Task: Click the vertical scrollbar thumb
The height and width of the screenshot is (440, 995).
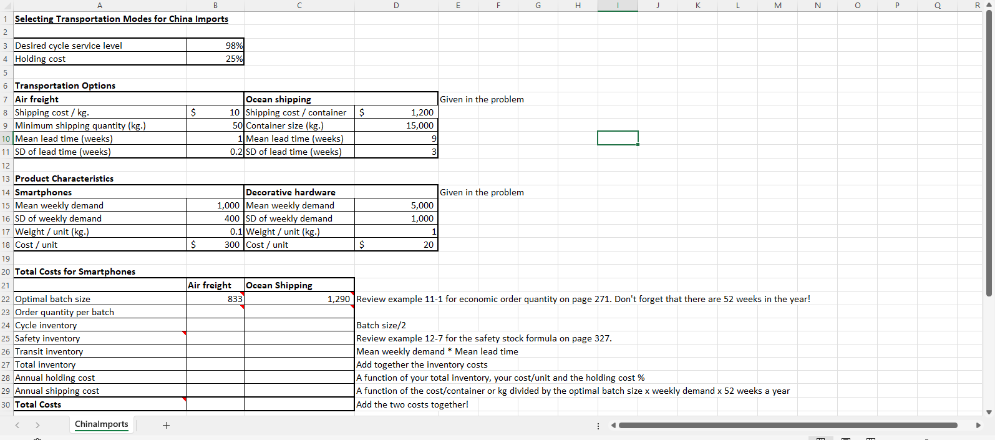Action: (x=989, y=153)
